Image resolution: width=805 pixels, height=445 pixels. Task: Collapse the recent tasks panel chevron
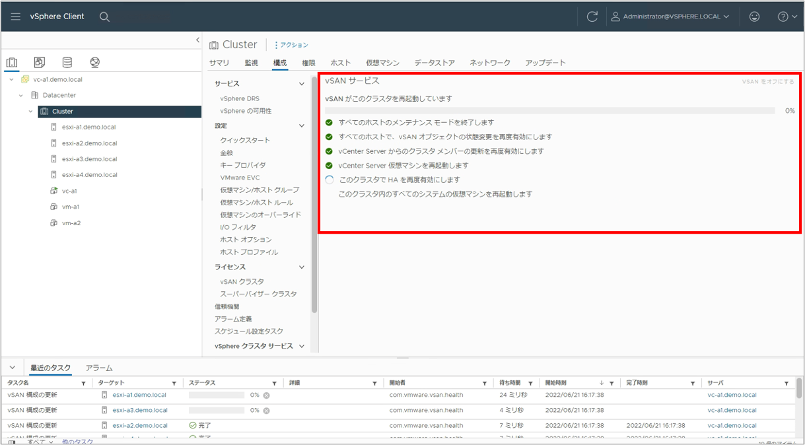12,368
